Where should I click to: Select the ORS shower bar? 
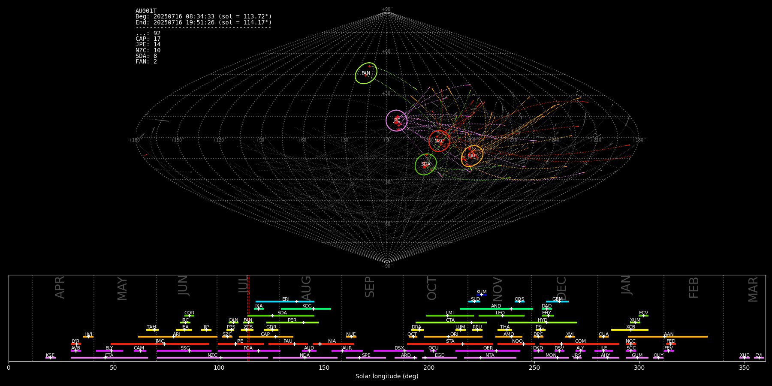[519, 302]
